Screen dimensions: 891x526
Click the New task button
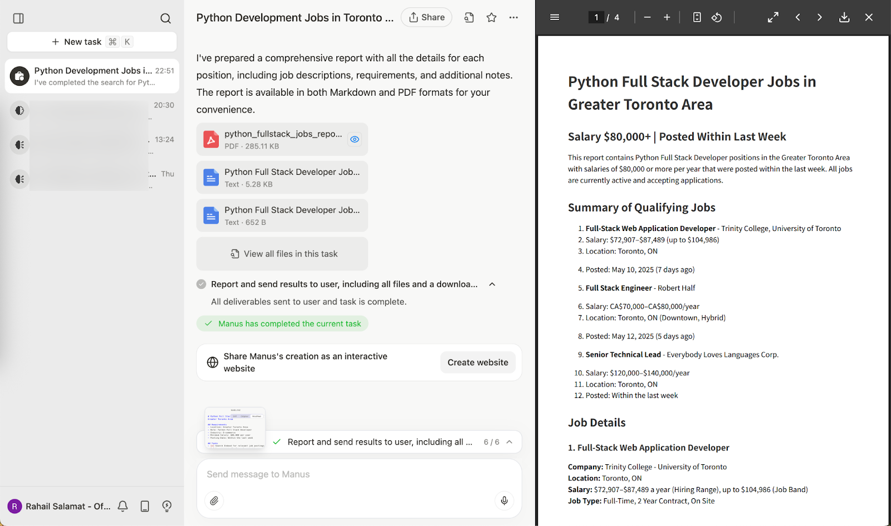click(92, 42)
